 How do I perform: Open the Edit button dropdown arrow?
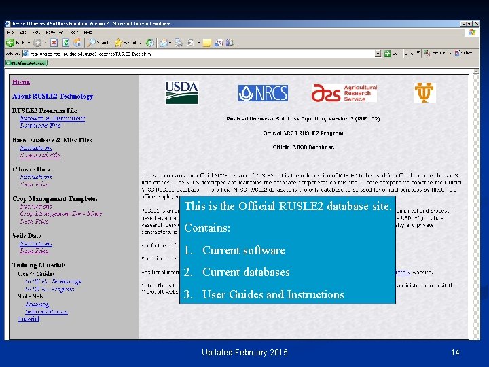tap(198, 43)
